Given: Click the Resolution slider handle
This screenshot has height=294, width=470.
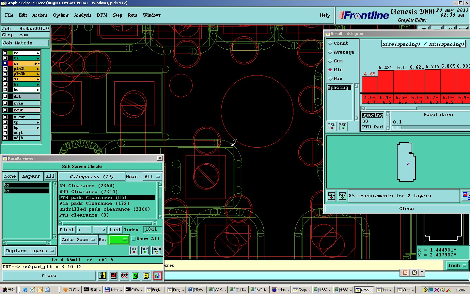Looking at the screenshot, I should [397, 128].
